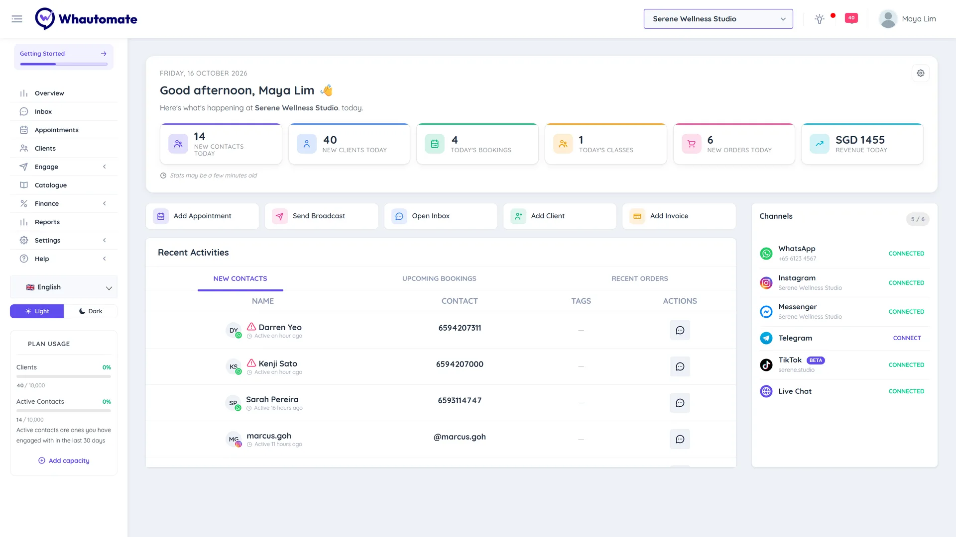956x537 pixels.
Task: Click the Add Appointment button
Action: (x=202, y=216)
